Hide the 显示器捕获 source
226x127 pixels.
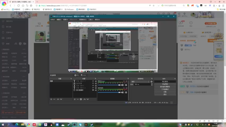point(93,90)
